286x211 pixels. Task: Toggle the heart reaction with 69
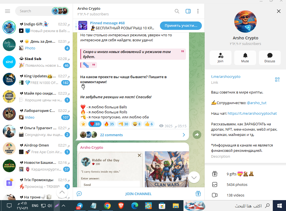point(95,124)
